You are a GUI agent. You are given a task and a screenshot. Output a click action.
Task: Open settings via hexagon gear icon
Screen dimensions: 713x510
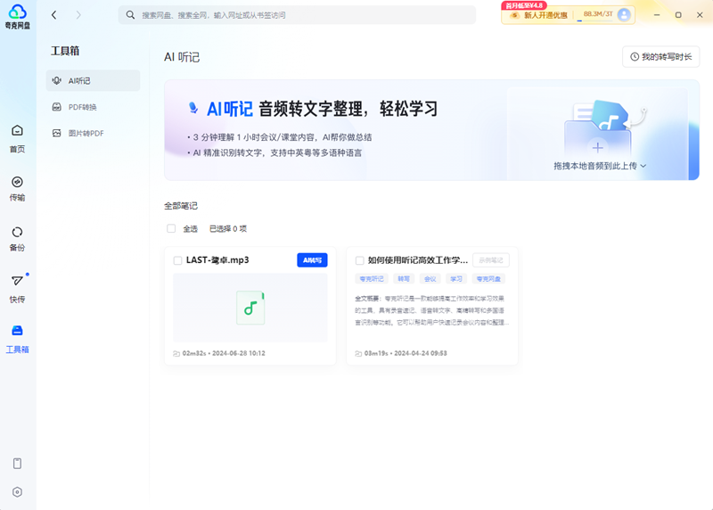pyautogui.click(x=17, y=491)
